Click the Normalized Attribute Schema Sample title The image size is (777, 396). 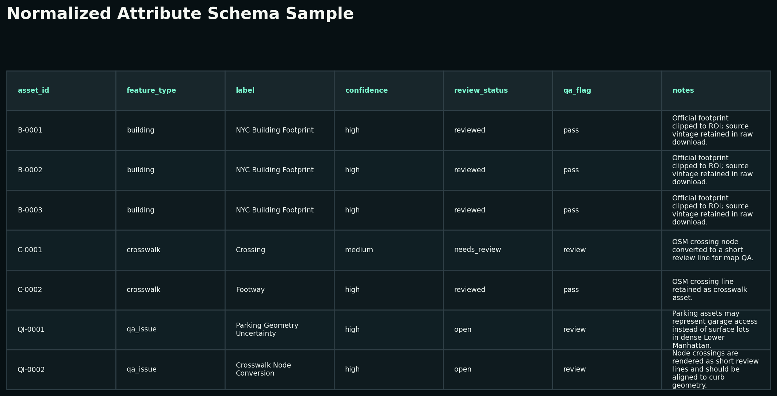pos(180,14)
